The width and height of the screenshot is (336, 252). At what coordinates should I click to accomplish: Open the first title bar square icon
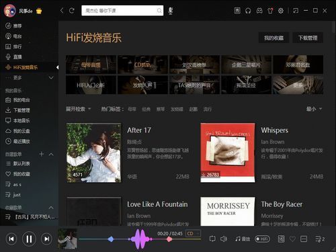(237, 11)
